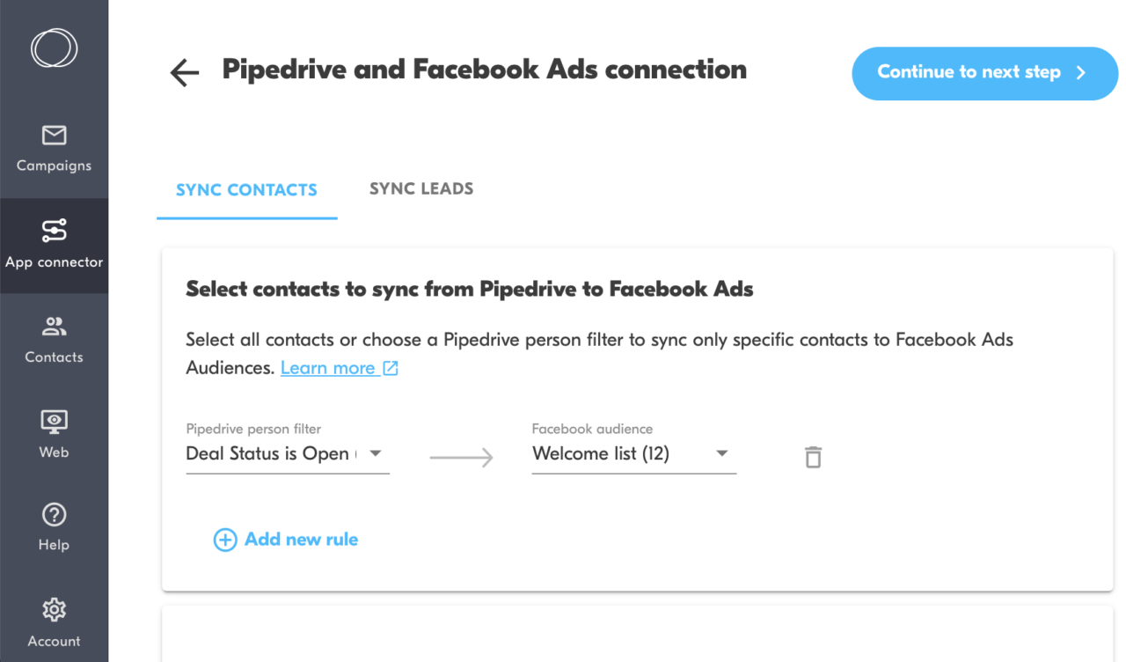The height and width of the screenshot is (662, 1126).
Task: Select App connector from the sidebar
Action: click(54, 245)
